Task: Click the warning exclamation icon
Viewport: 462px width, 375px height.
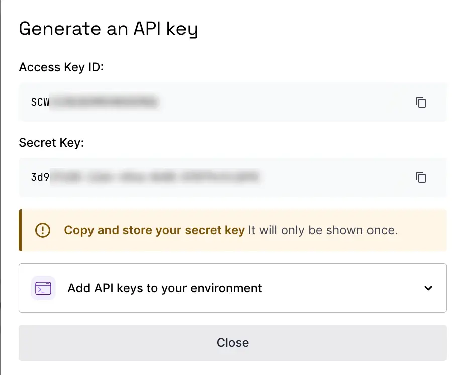Action: [x=43, y=231]
